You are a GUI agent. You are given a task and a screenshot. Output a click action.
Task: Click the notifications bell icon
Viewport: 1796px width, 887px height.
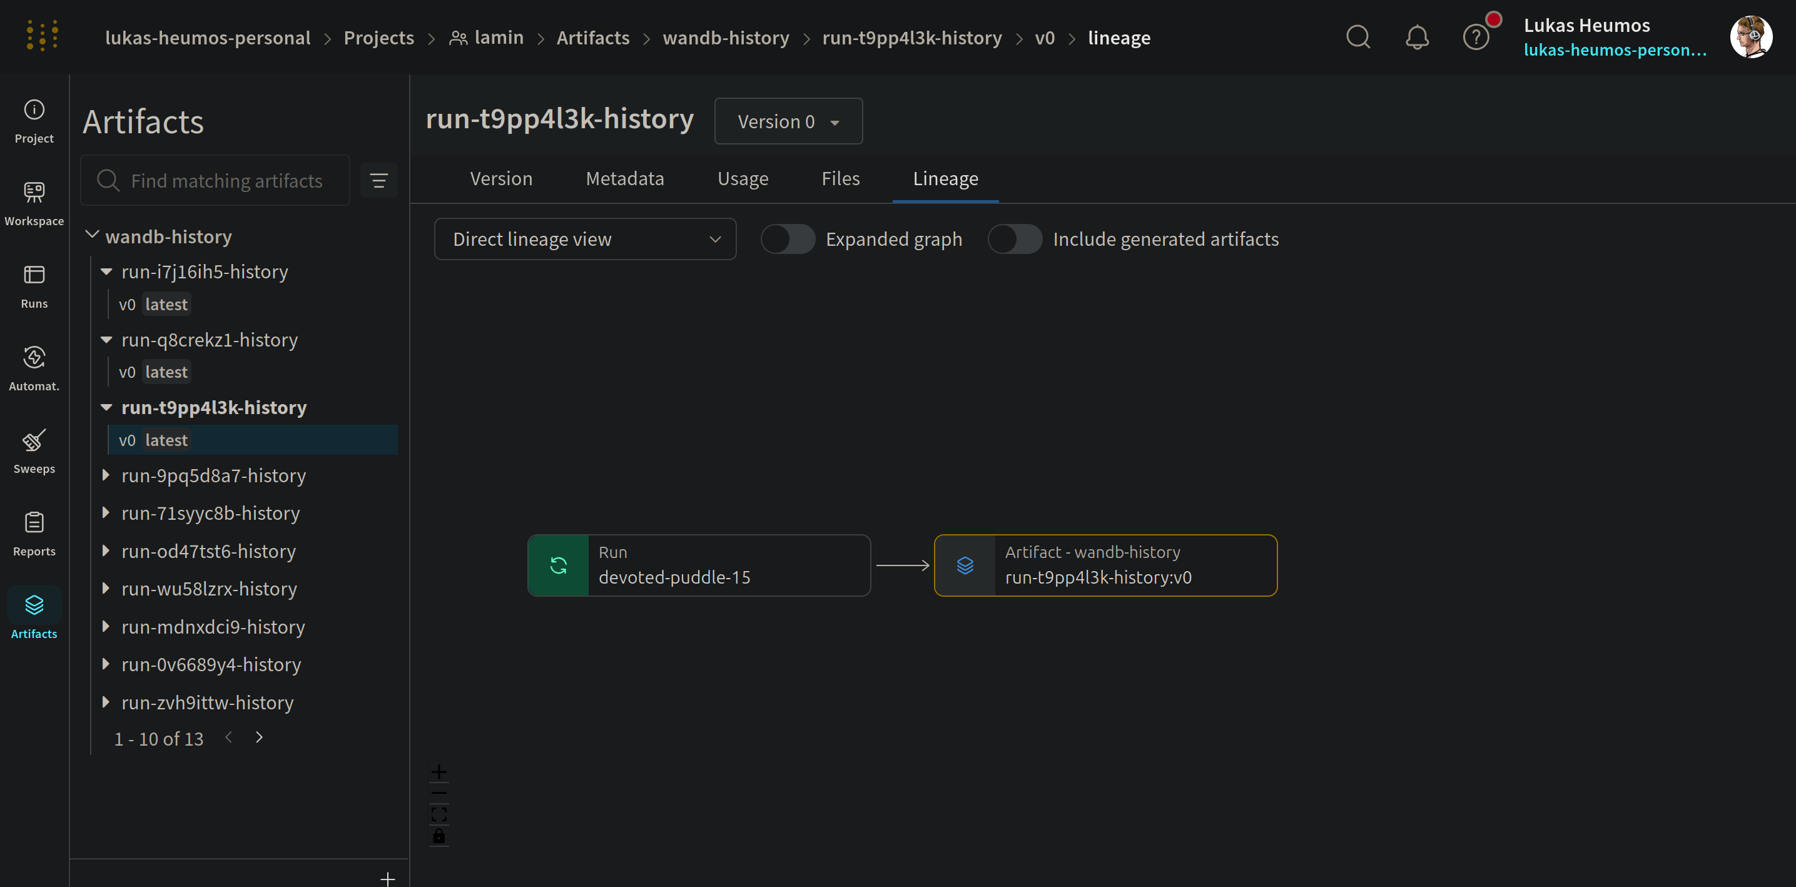[x=1416, y=37]
